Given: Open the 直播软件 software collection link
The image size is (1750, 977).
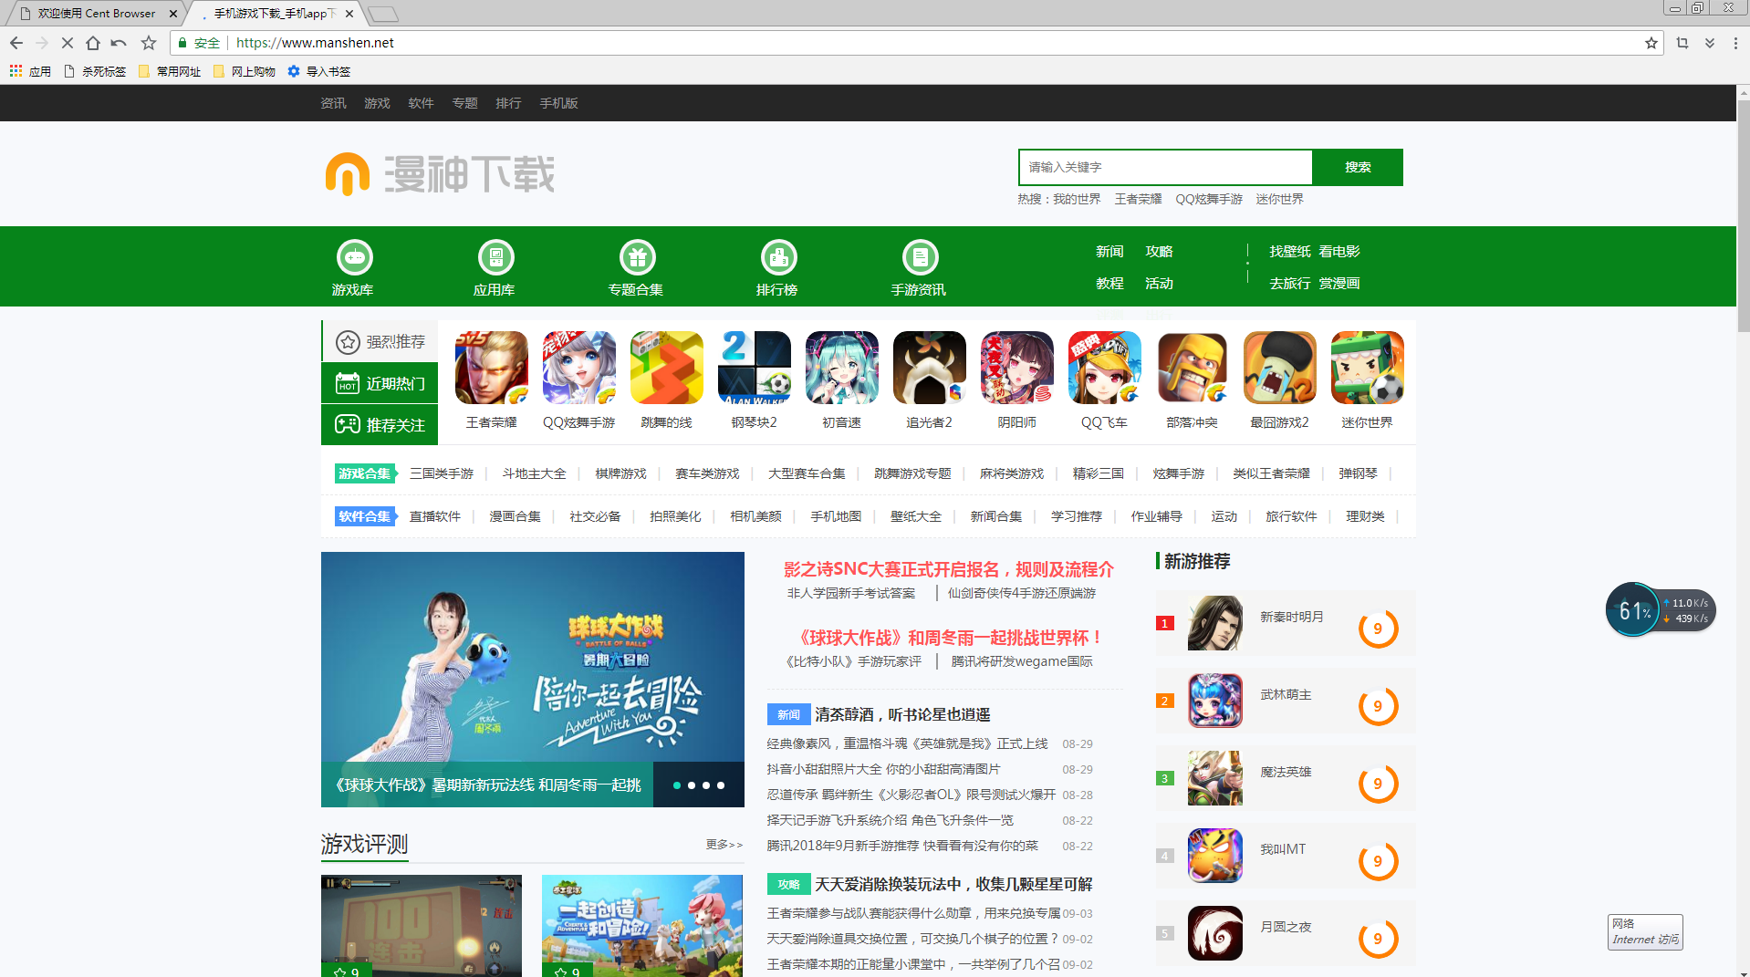Looking at the screenshot, I should tap(435, 516).
